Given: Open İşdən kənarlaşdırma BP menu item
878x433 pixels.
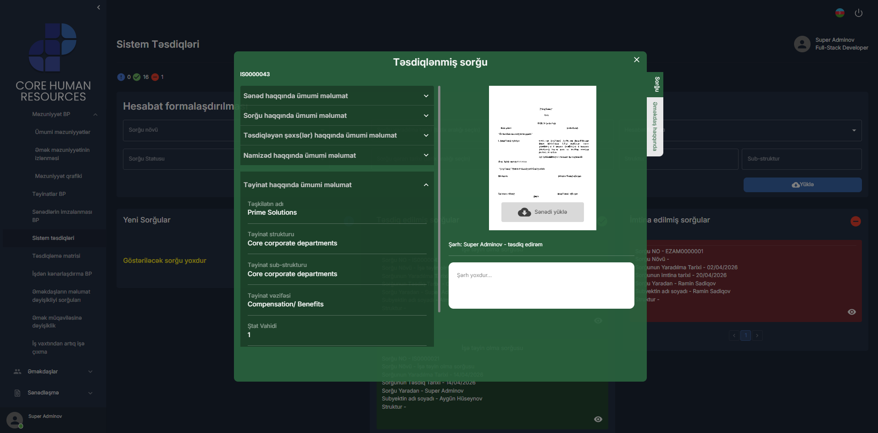Looking at the screenshot, I should coord(62,274).
